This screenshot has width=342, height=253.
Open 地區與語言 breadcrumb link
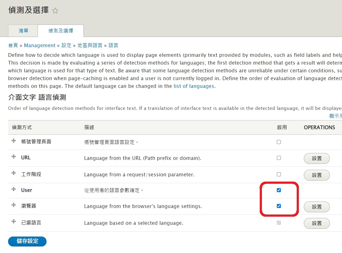pyautogui.click(x=90, y=45)
